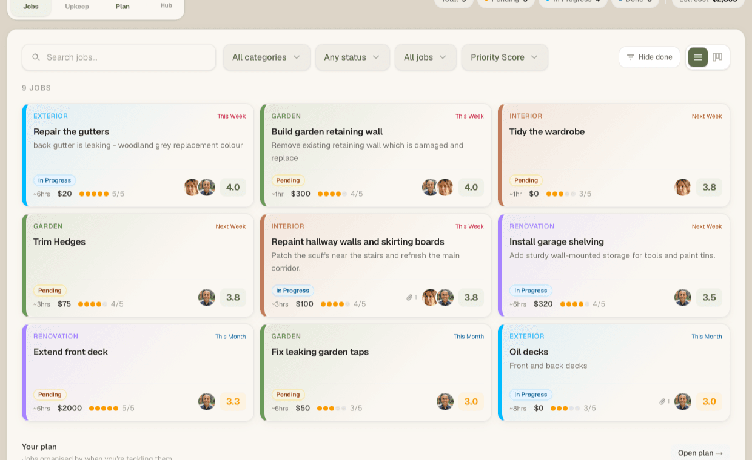Click Pending badge on Tidy the wardrobe
This screenshot has height=460, width=752.
click(526, 180)
